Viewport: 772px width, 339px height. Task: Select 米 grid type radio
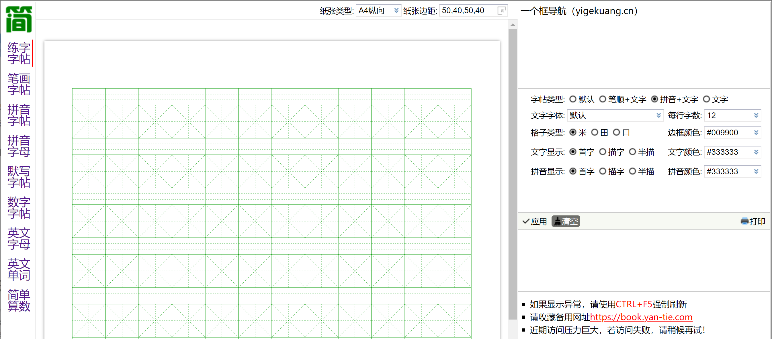(x=573, y=132)
